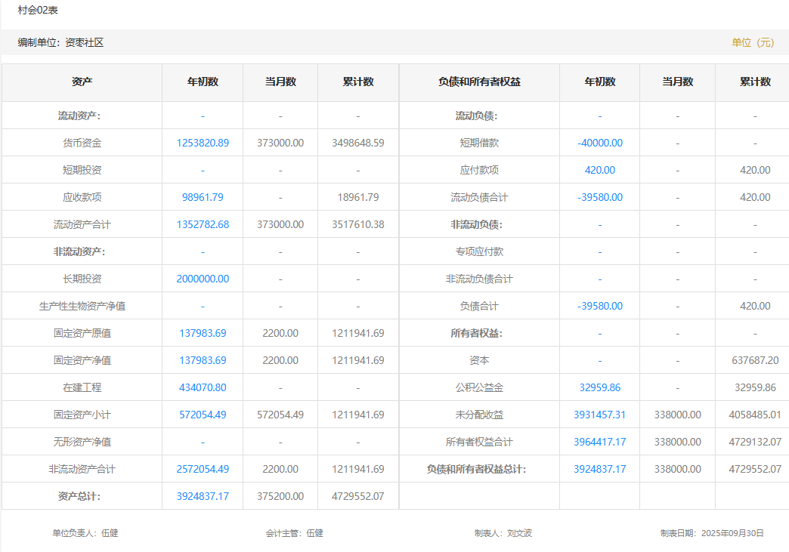Click 固定资产原值 年初数 link 137983.69

[x=203, y=333]
